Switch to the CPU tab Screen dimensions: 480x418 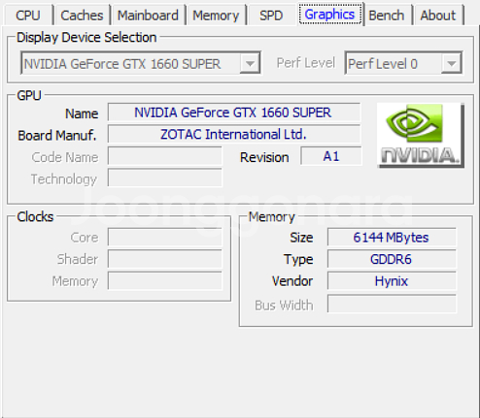(x=28, y=16)
